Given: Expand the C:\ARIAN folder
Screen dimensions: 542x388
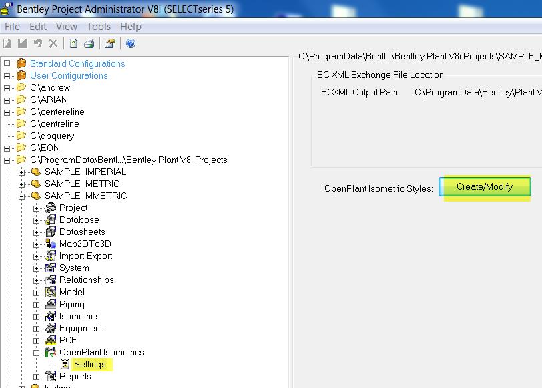Looking at the screenshot, I should [7, 100].
